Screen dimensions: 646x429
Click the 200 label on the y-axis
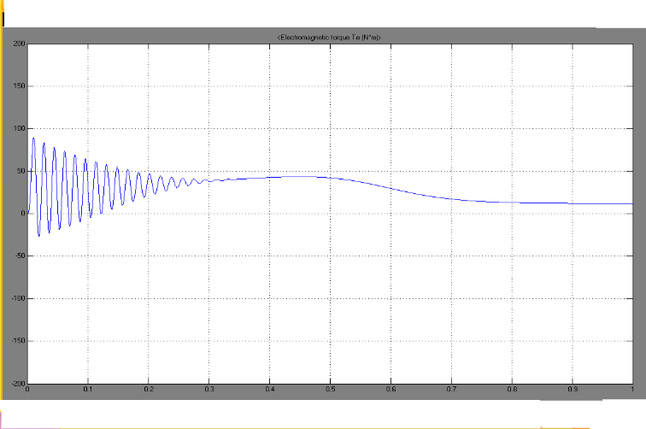point(21,43)
